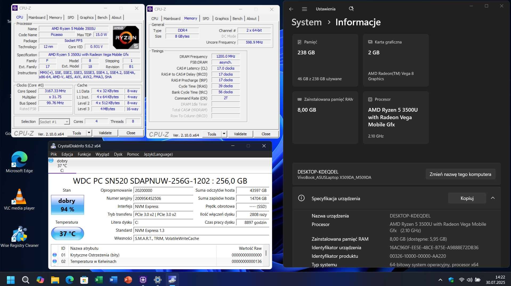Open Graphics tab in left CPU-Z
This screenshot has width=511, height=286.
(87, 17)
